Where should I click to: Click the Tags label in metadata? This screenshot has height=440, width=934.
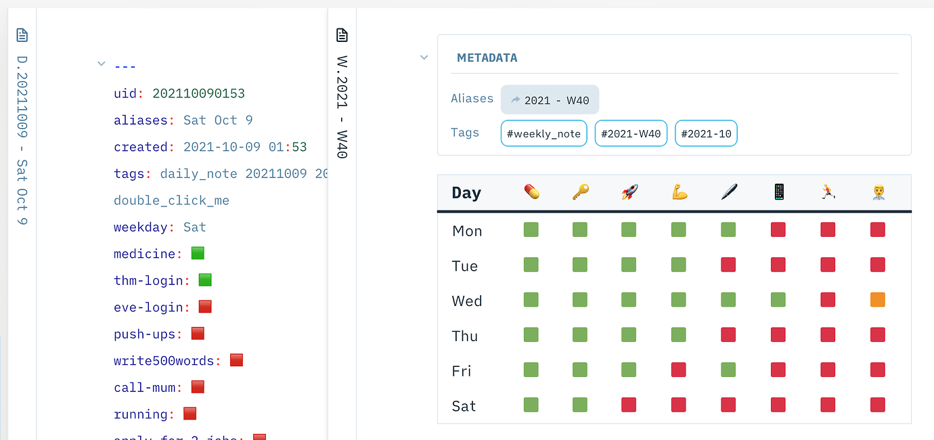[465, 133]
